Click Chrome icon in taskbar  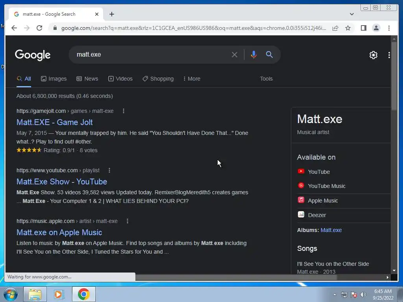83,294
